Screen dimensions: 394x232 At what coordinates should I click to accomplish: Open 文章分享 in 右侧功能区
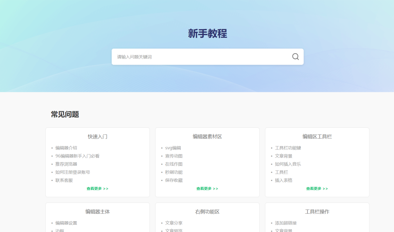click(x=174, y=223)
